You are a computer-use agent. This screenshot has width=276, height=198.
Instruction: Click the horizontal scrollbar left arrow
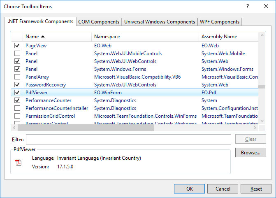14,128
